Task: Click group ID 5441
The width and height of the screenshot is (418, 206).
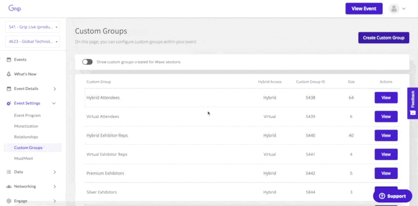Action: tap(310, 155)
